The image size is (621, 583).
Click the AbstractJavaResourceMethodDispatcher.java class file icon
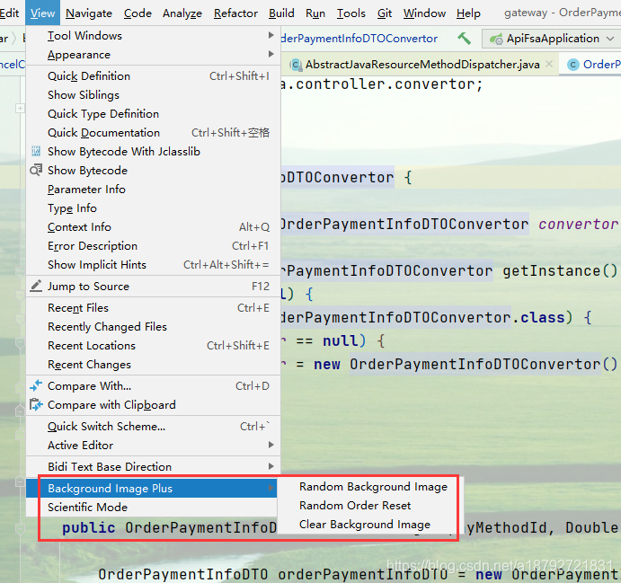pos(296,64)
